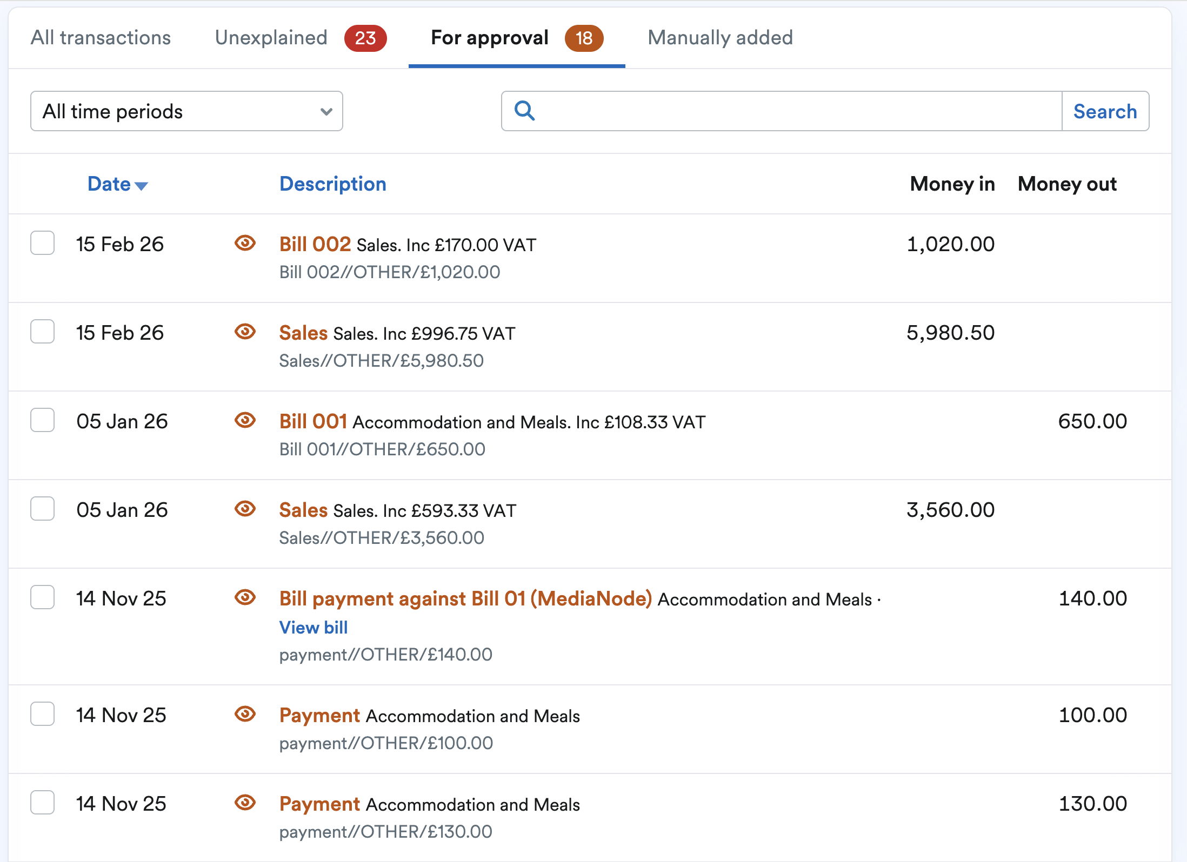Tick checkbox for Sales 5,980.50 transaction
This screenshot has height=862, width=1187.
coord(42,332)
